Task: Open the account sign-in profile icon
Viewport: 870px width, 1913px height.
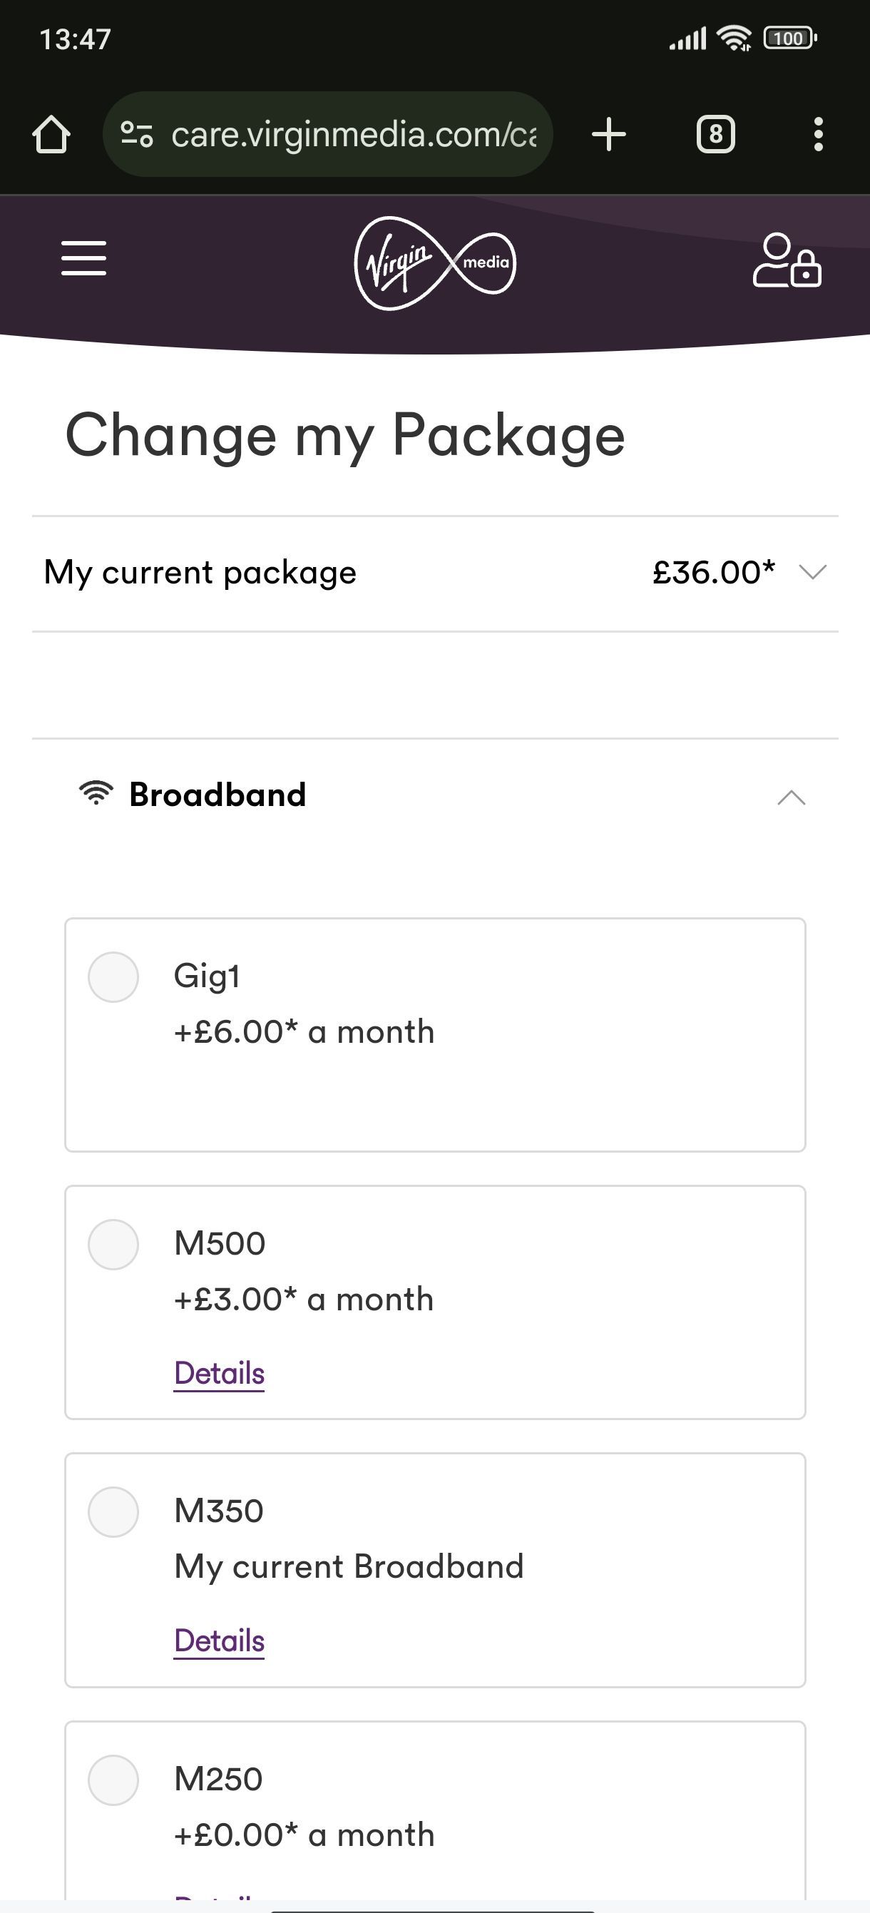Action: click(787, 260)
